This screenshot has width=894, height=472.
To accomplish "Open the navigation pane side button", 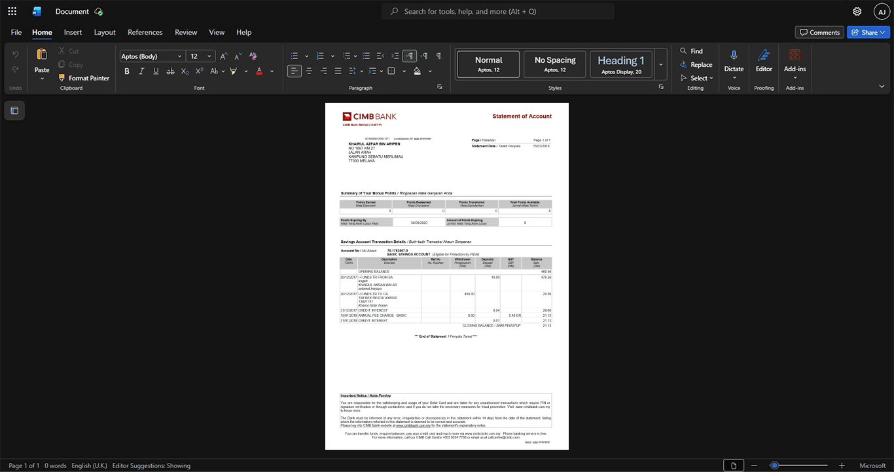I will pyautogui.click(x=14, y=111).
